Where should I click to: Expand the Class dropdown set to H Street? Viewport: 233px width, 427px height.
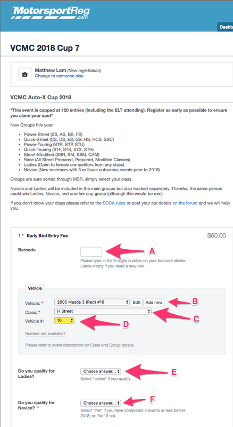point(103,311)
